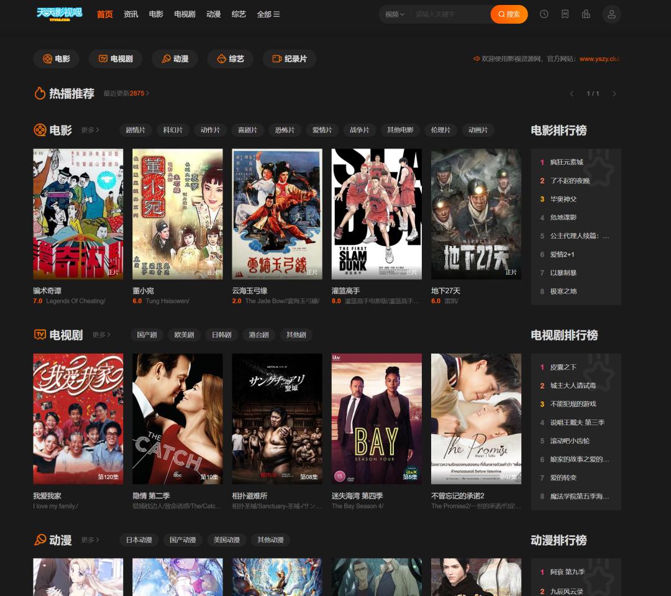Expand the 全部 navigation menu
671x596 pixels.
click(268, 14)
